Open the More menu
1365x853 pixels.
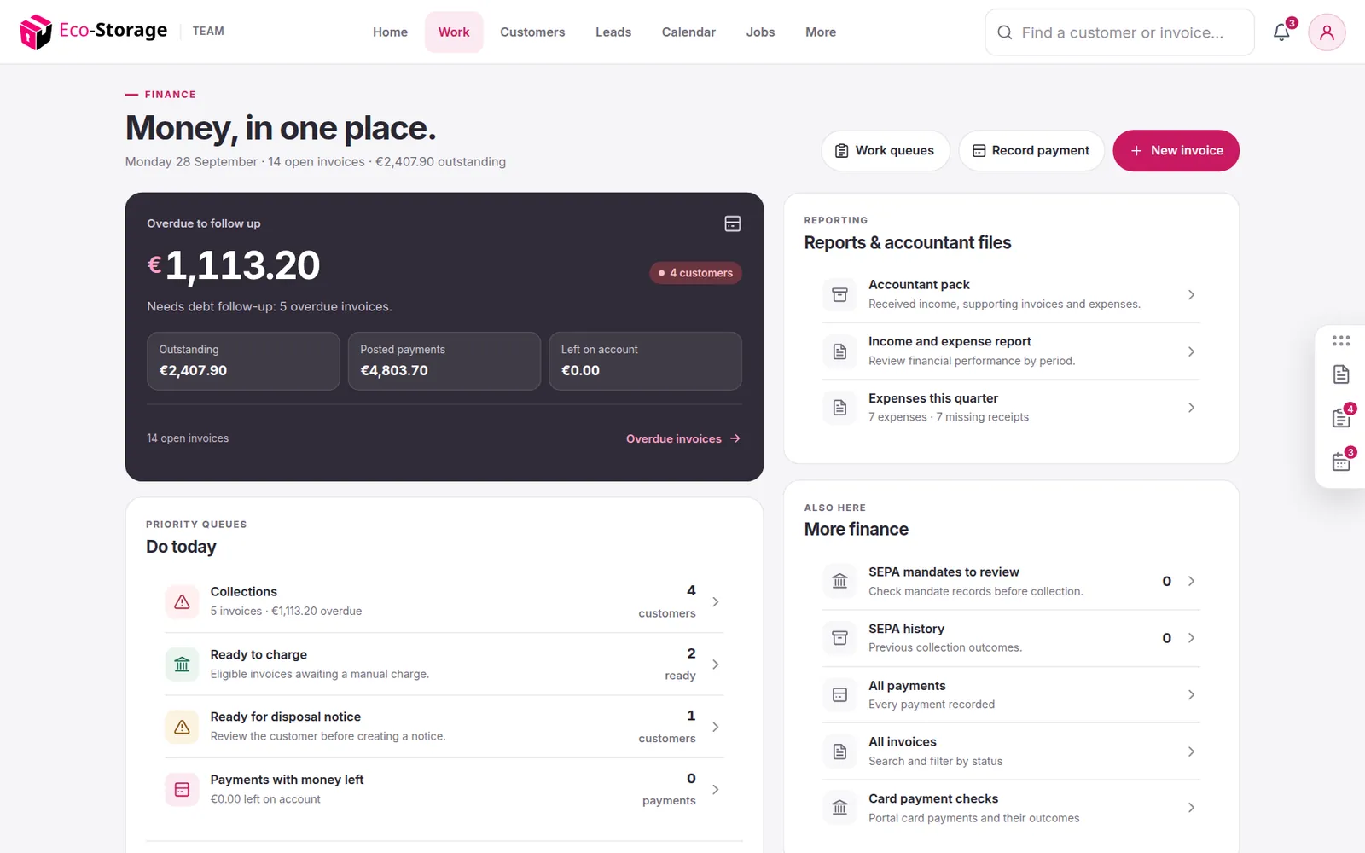(x=821, y=32)
